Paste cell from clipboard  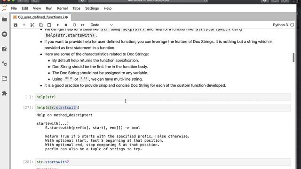[49, 25]
